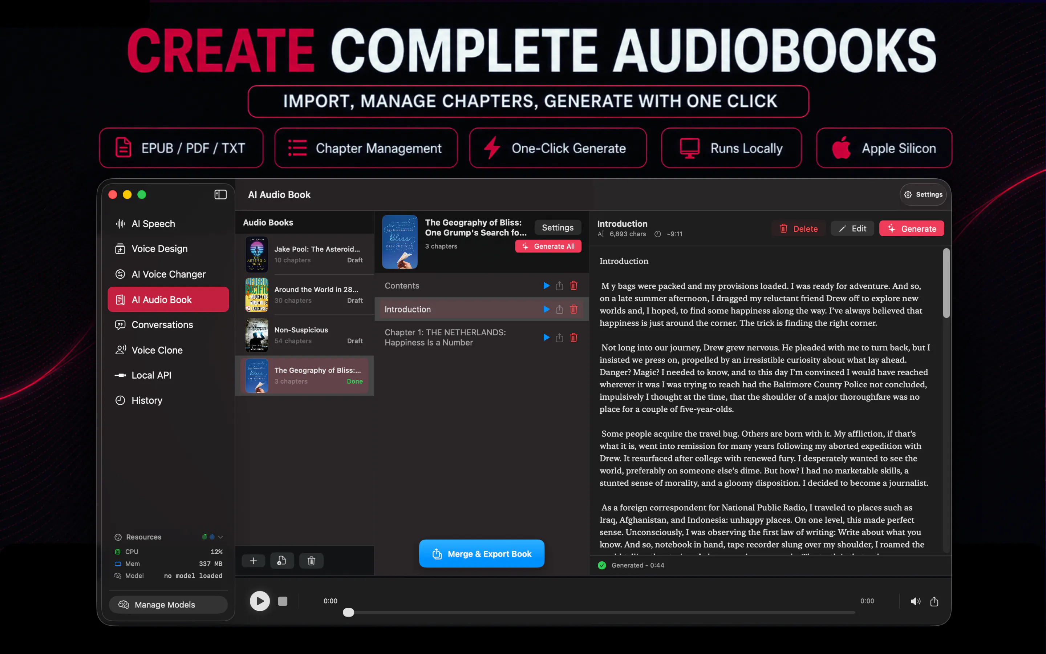Delete selected audio book trash icon
Viewport: 1046px width, 654px height.
tap(311, 561)
